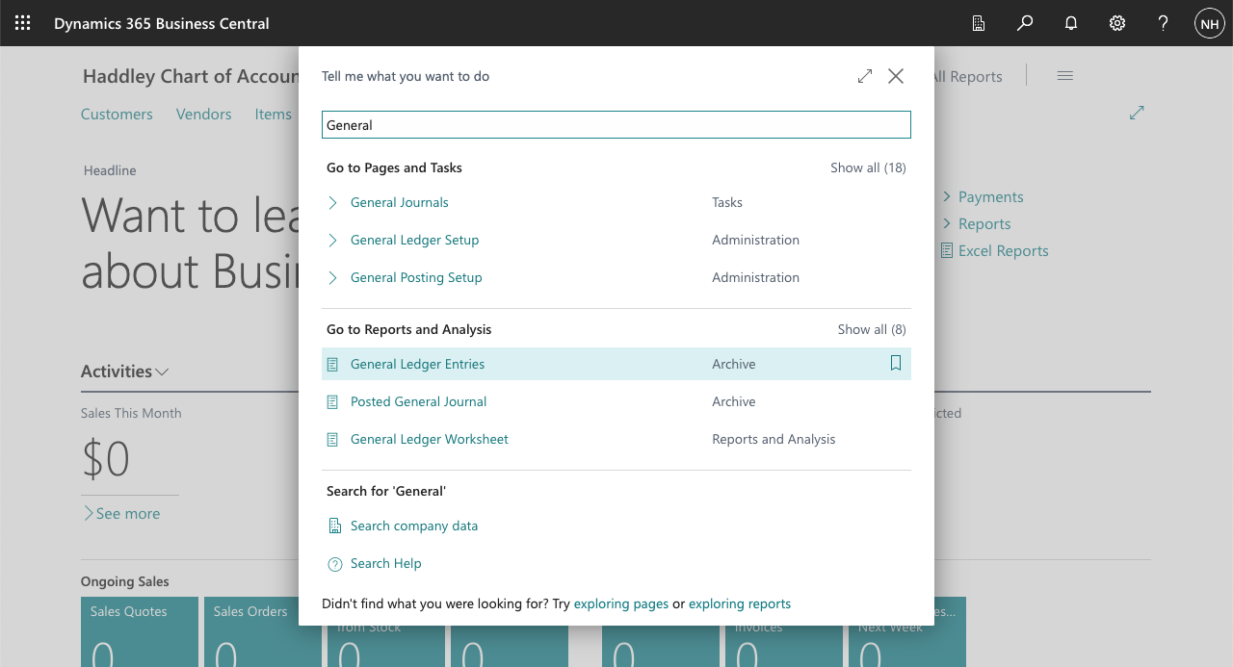The width and height of the screenshot is (1233, 667).
Task: Expand the Reports menu chevron
Action: coord(946,223)
